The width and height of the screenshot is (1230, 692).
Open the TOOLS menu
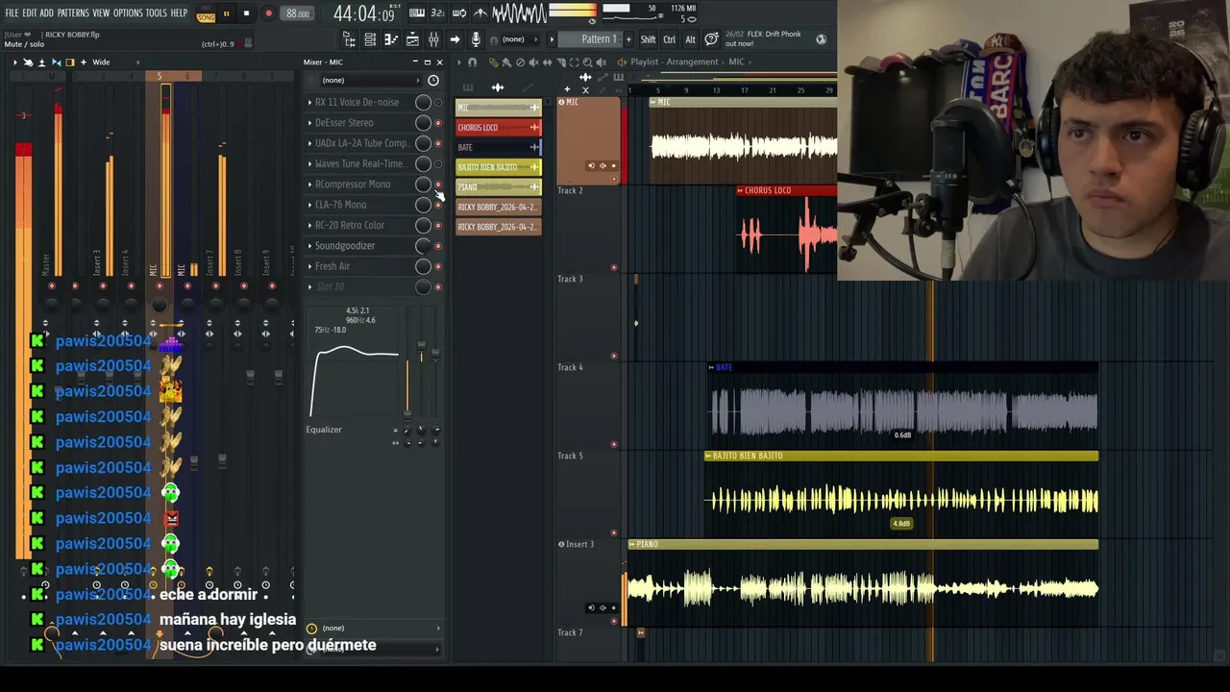tap(157, 12)
